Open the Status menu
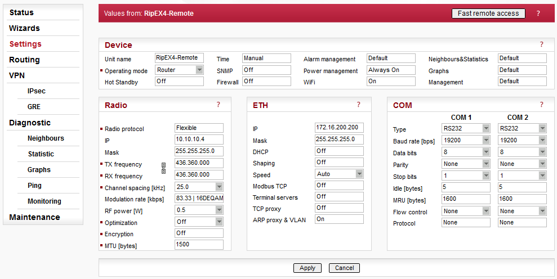The width and height of the screenshot is (557, 279). click(21, 12)
